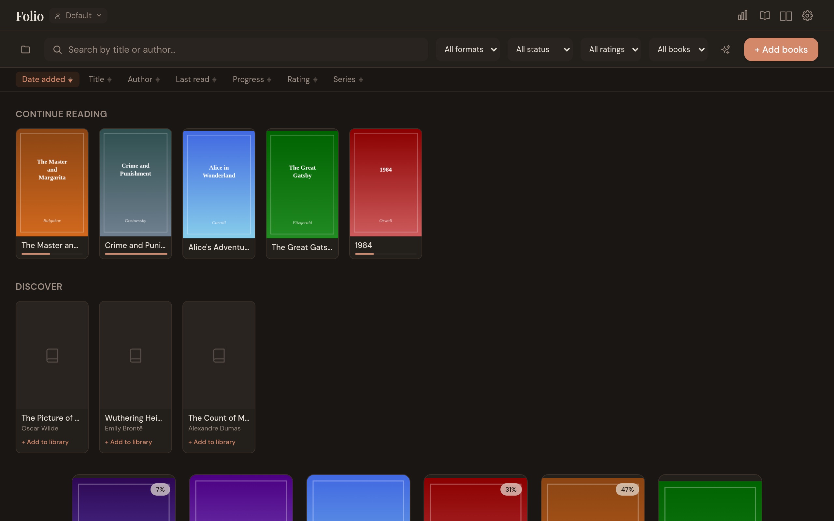Expand the All ratings filter
The image size is (834, 521).
tap(612, 49)
